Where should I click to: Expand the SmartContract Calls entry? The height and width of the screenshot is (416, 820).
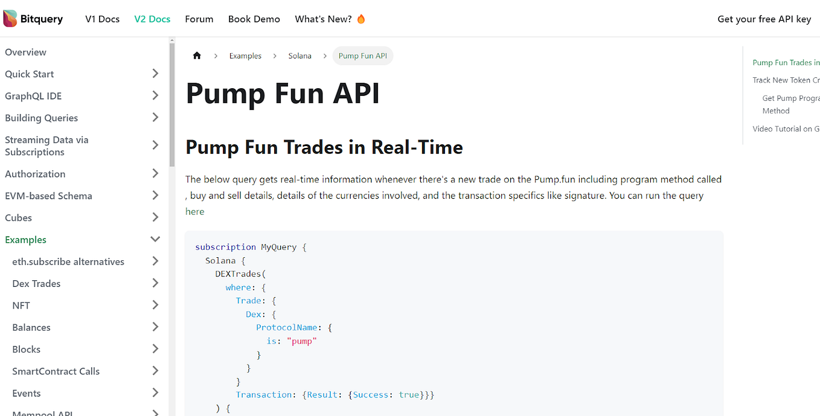(x=155, y=371)
